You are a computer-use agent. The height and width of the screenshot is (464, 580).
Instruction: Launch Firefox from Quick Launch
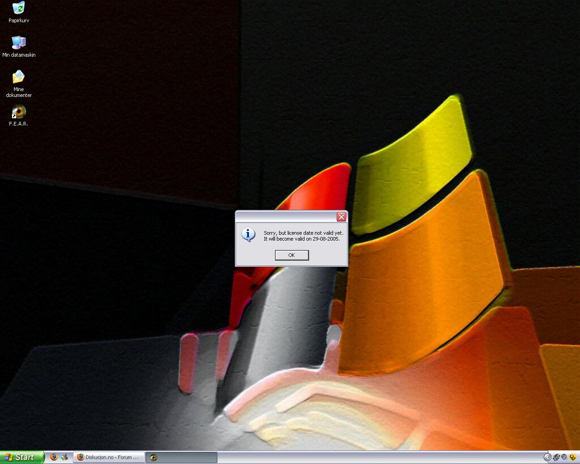coord(54,457)
